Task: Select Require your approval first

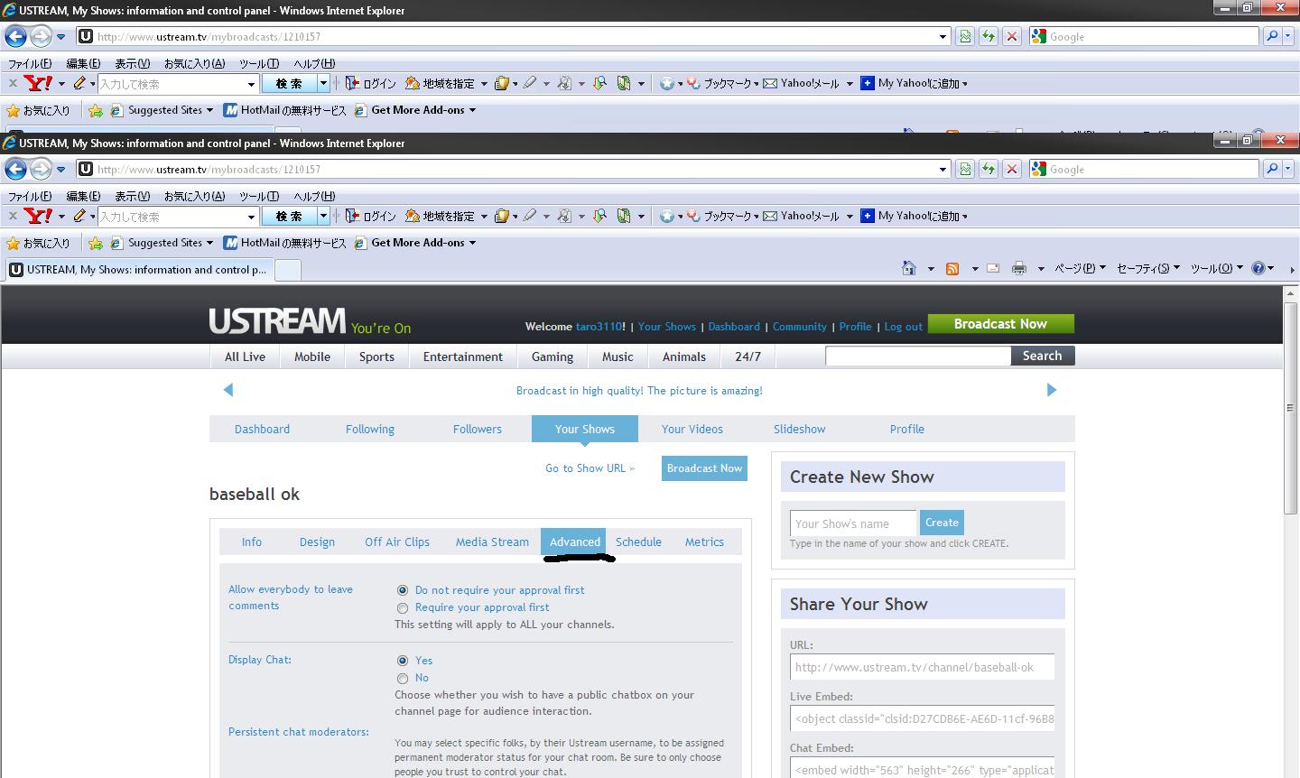Action: coord(403,608)
